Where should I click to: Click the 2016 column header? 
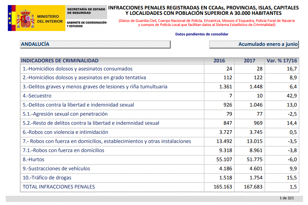pos(219,61)
